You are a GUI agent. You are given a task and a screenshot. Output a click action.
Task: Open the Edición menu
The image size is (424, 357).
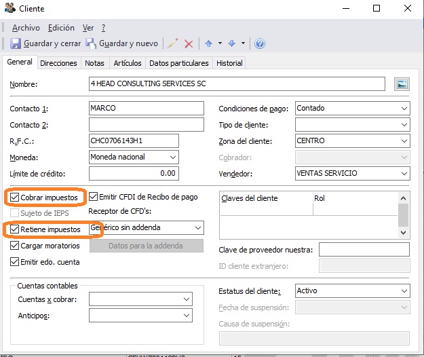pos(61,28)
